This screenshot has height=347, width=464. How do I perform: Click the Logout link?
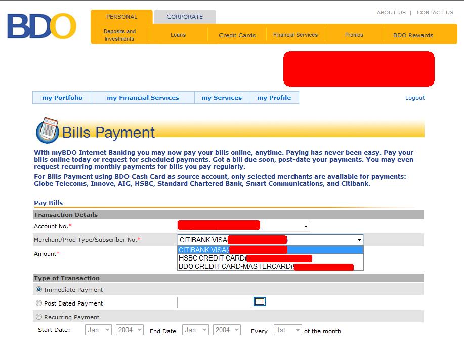tap(414, 98)
